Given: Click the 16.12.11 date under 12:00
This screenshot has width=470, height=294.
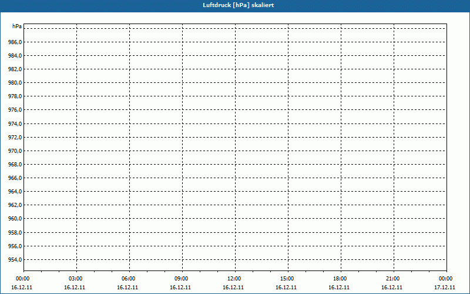Looking at the screenshot, I should [x=233, y=288].
